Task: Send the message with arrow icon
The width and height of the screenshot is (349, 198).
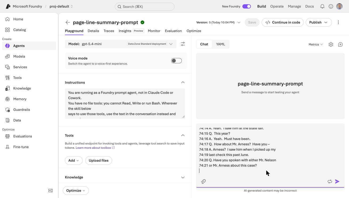Action: pos(337,181)
